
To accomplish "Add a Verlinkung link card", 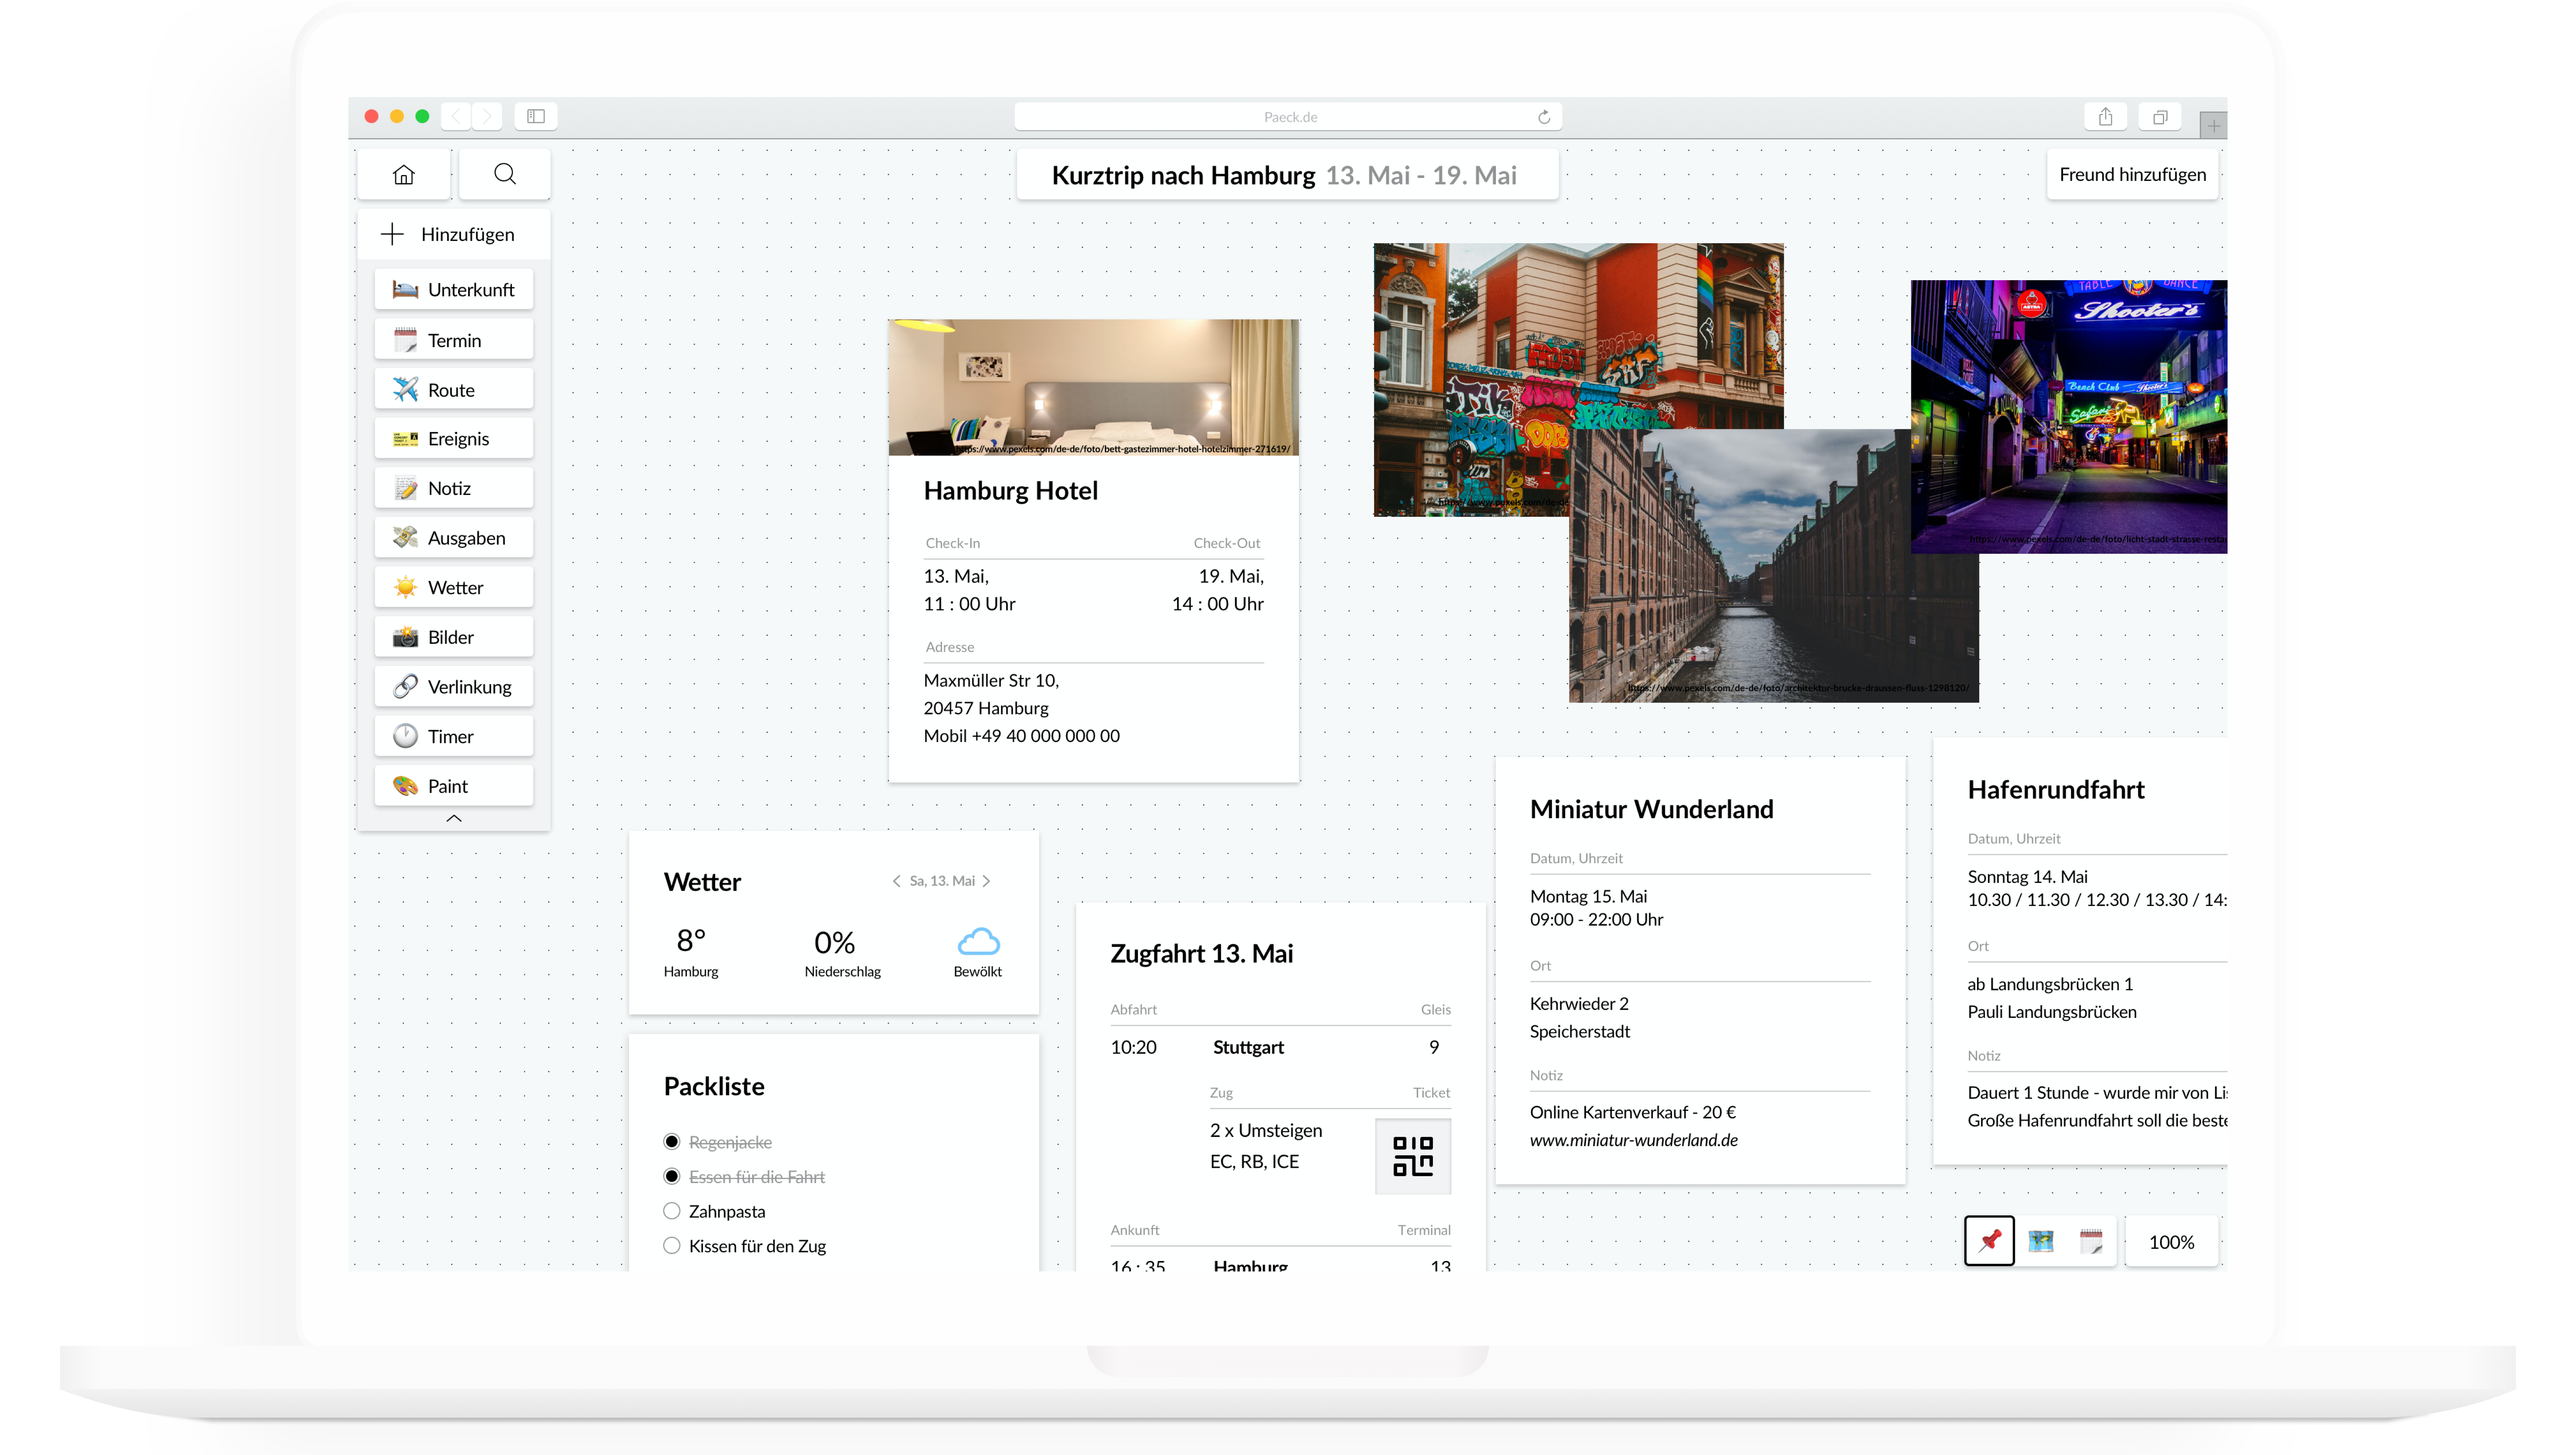I will 454,687.
